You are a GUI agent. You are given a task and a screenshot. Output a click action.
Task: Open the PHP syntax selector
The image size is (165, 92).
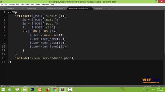coord(159,86)
